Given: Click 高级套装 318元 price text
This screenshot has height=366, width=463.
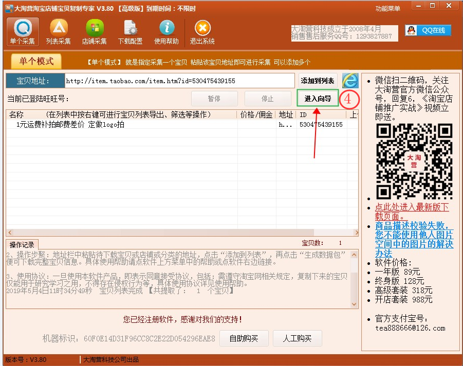Looking at the screenshot, I should pos(404,290).
